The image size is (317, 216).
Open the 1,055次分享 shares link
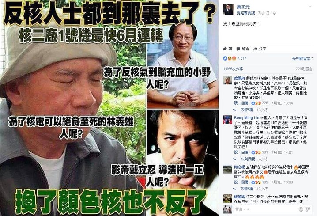(x=233, y=69)
